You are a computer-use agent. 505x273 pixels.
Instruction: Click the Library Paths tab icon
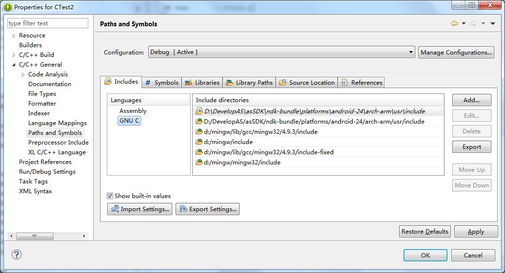pyautogui.click(x=229, y=83)
